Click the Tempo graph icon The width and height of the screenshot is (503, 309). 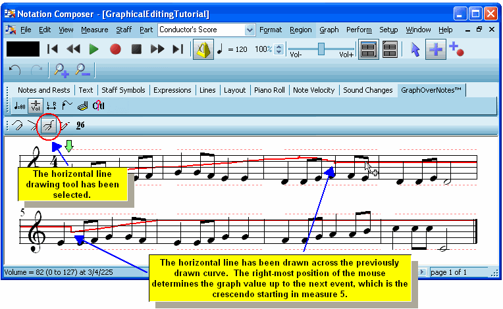click(20, 106)
